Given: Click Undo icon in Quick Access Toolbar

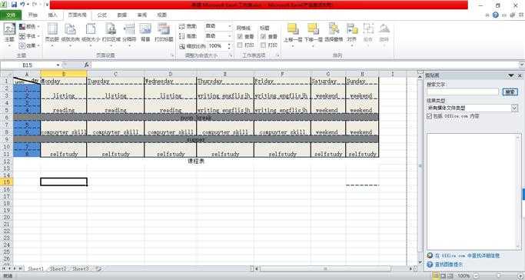Looking at the screenshot, I should click(22, 5).
